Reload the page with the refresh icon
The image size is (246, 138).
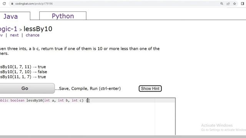(4, 3)
